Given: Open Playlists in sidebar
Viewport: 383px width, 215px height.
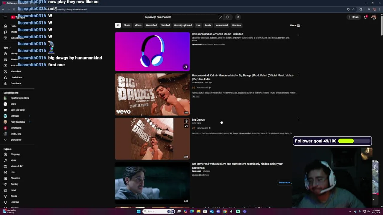Looking at the screenshot, I should pyautogui.click(x=11, y=60).
